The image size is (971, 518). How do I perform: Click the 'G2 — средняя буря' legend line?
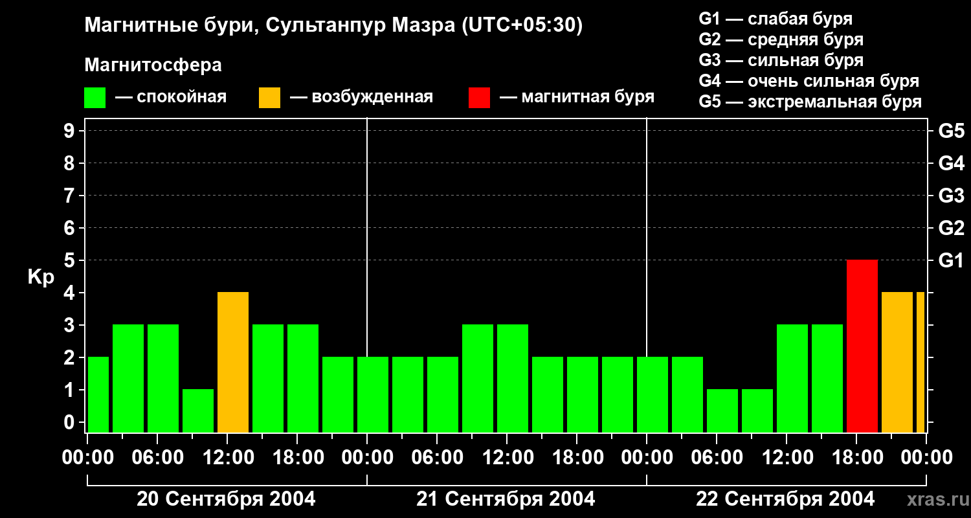[781, 39]
